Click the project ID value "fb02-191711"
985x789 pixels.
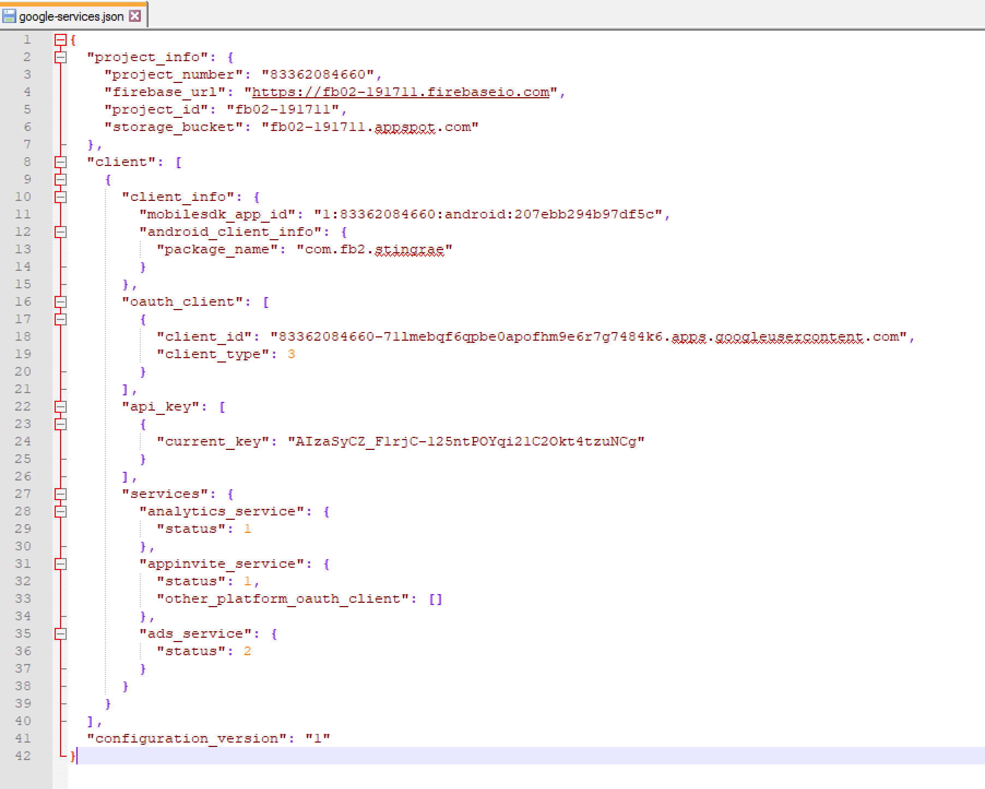[282, 110]
